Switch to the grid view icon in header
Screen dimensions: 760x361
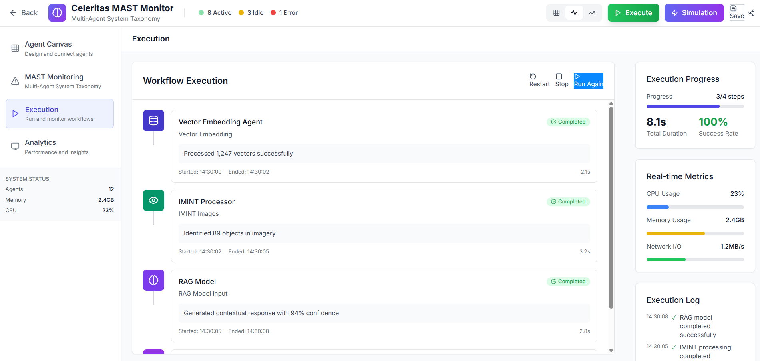pyautogui.click(x=556, y=13)
